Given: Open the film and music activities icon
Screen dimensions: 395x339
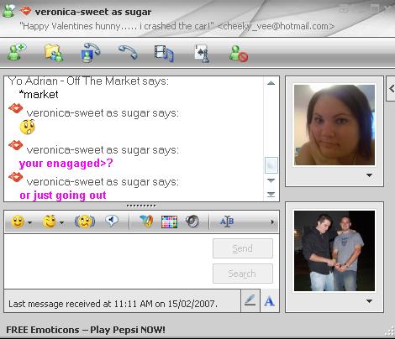Looking at the screenshot, I should pos(164,53).
